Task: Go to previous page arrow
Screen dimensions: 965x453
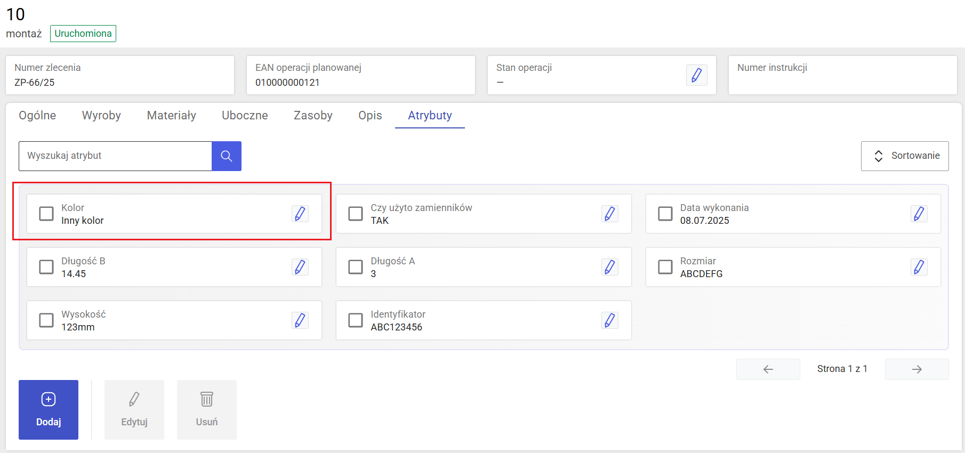Action: click(x=768, y=369)
